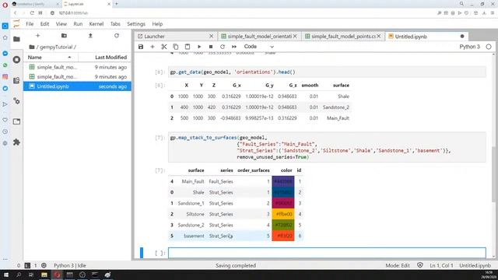
Task: Click the Siltstone yellow color swatch
Action: click(283, 215)
